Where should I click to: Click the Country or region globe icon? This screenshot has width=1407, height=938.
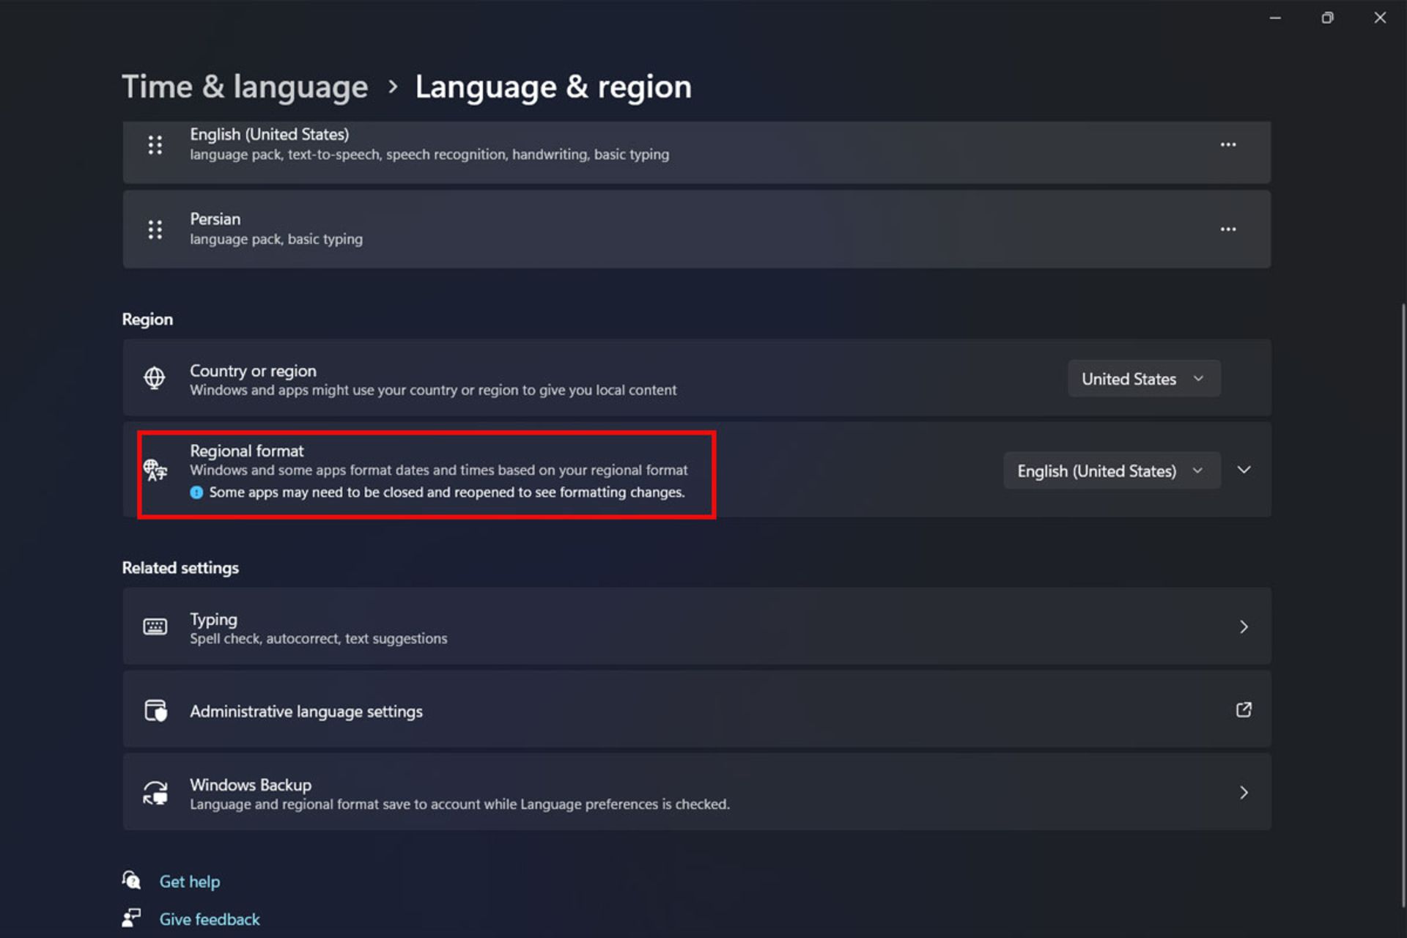point(155,378)
